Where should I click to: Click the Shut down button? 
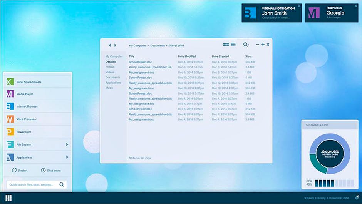tap(51, 170)
